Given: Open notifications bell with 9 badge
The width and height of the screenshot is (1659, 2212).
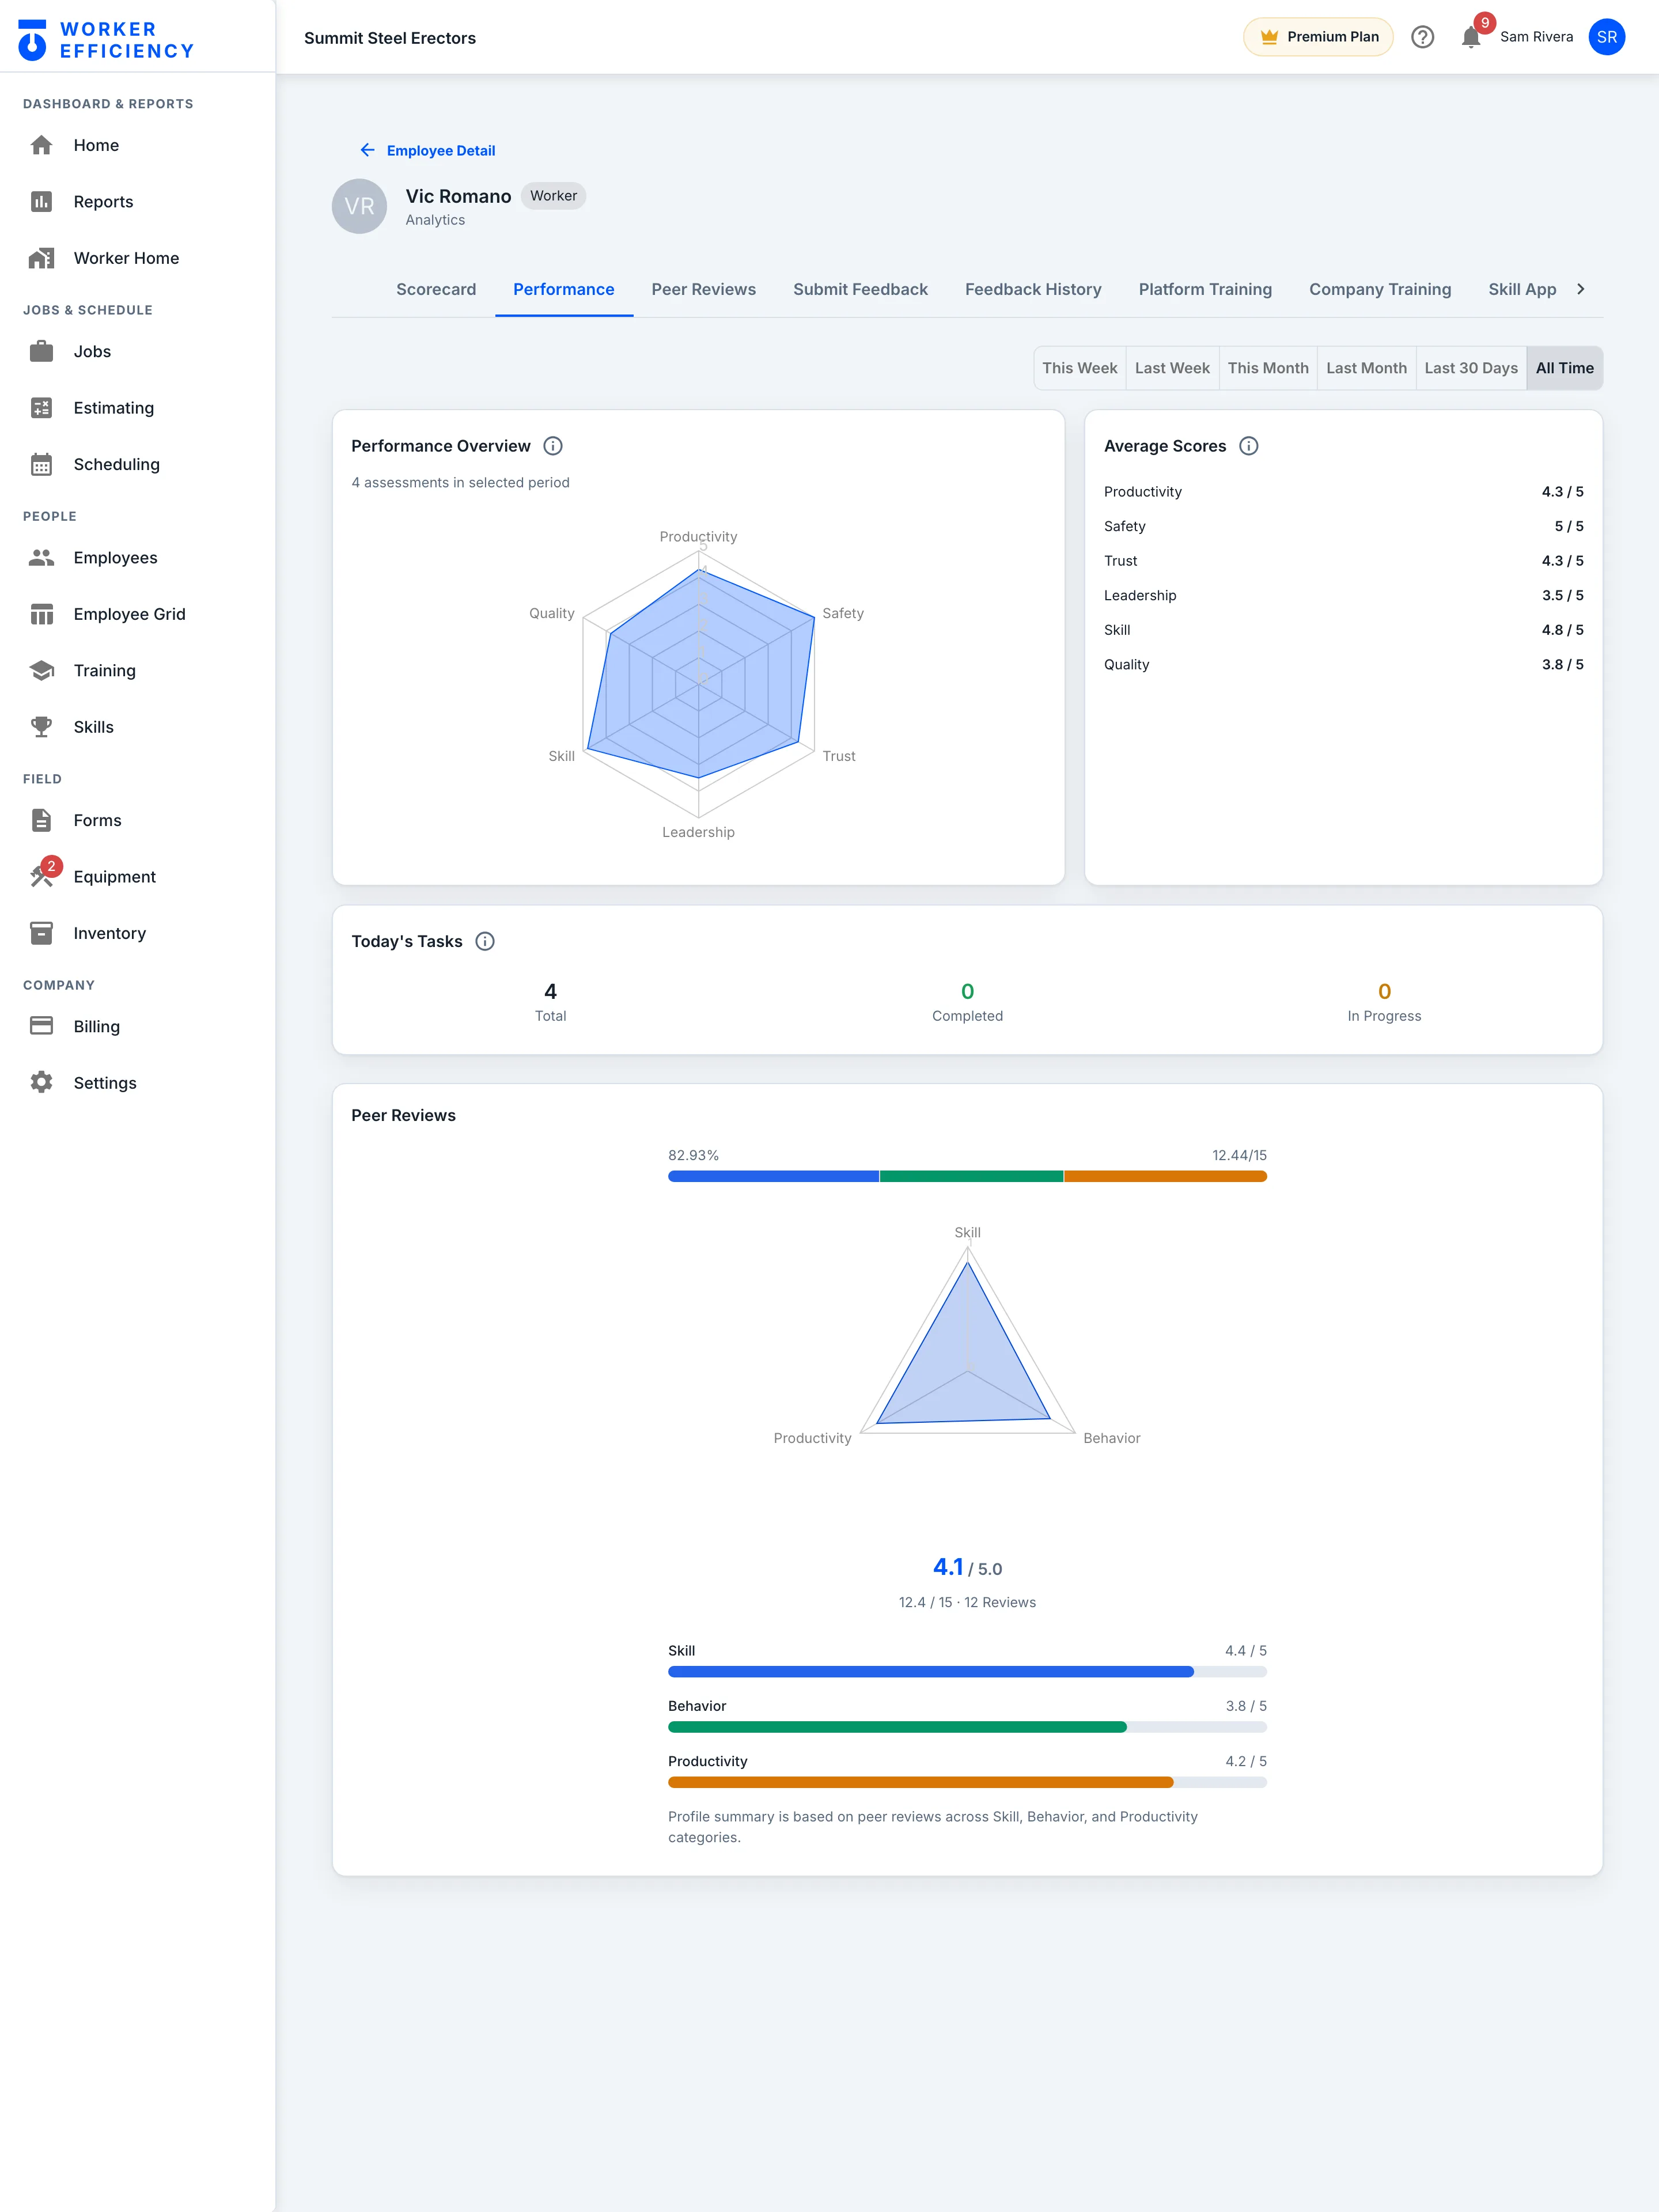Looking at the screenshot, I should [x=1471, y=37].
